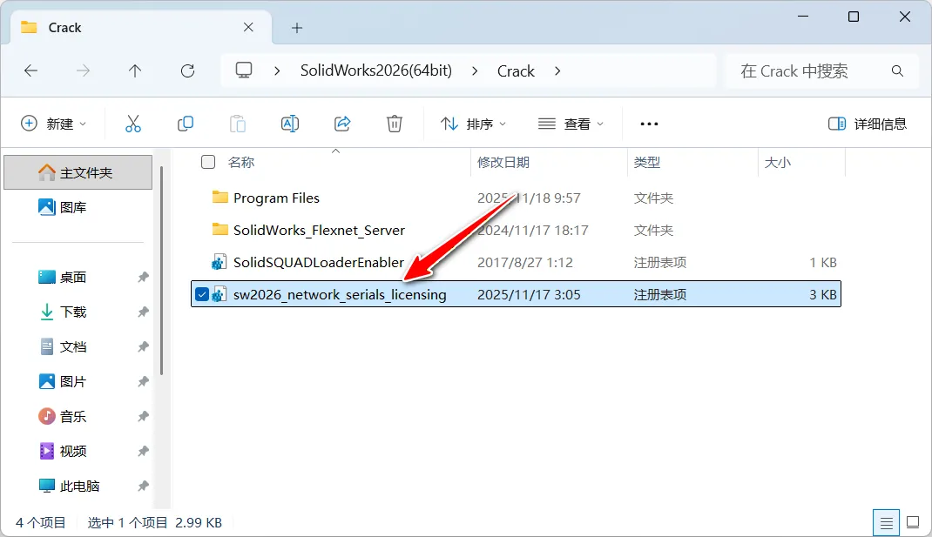Click the search magnifier icon
The height and width of the screenshot is (537, 932).
pos(897,70)
